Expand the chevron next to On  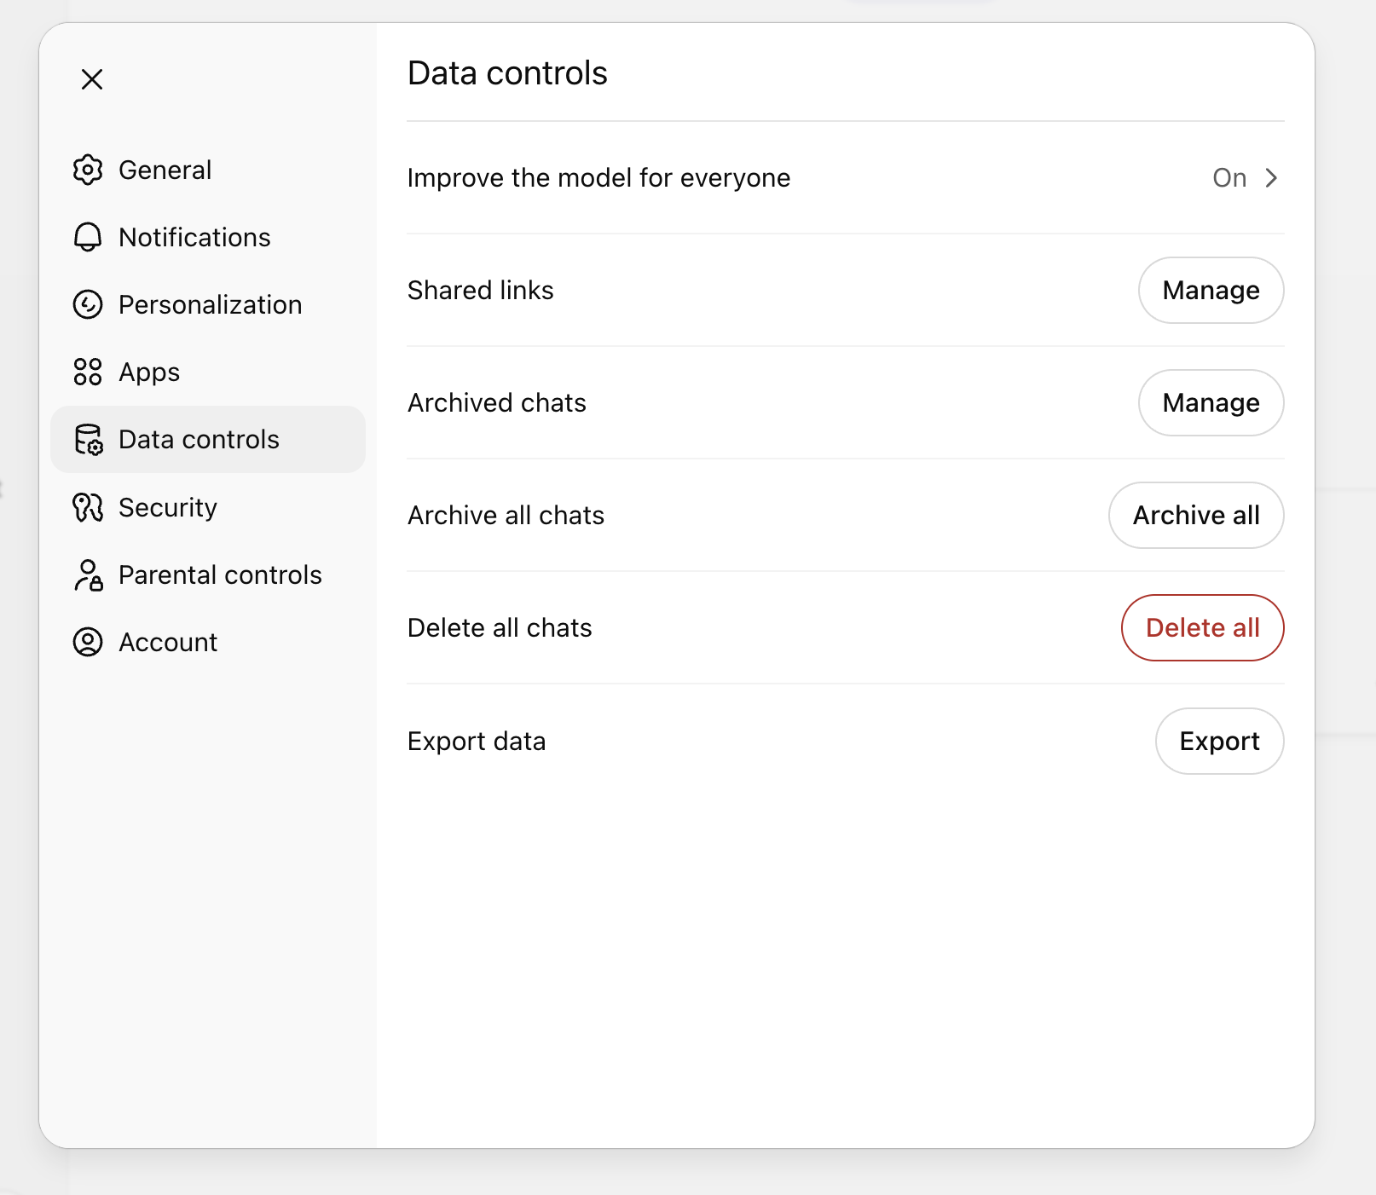1271,178
